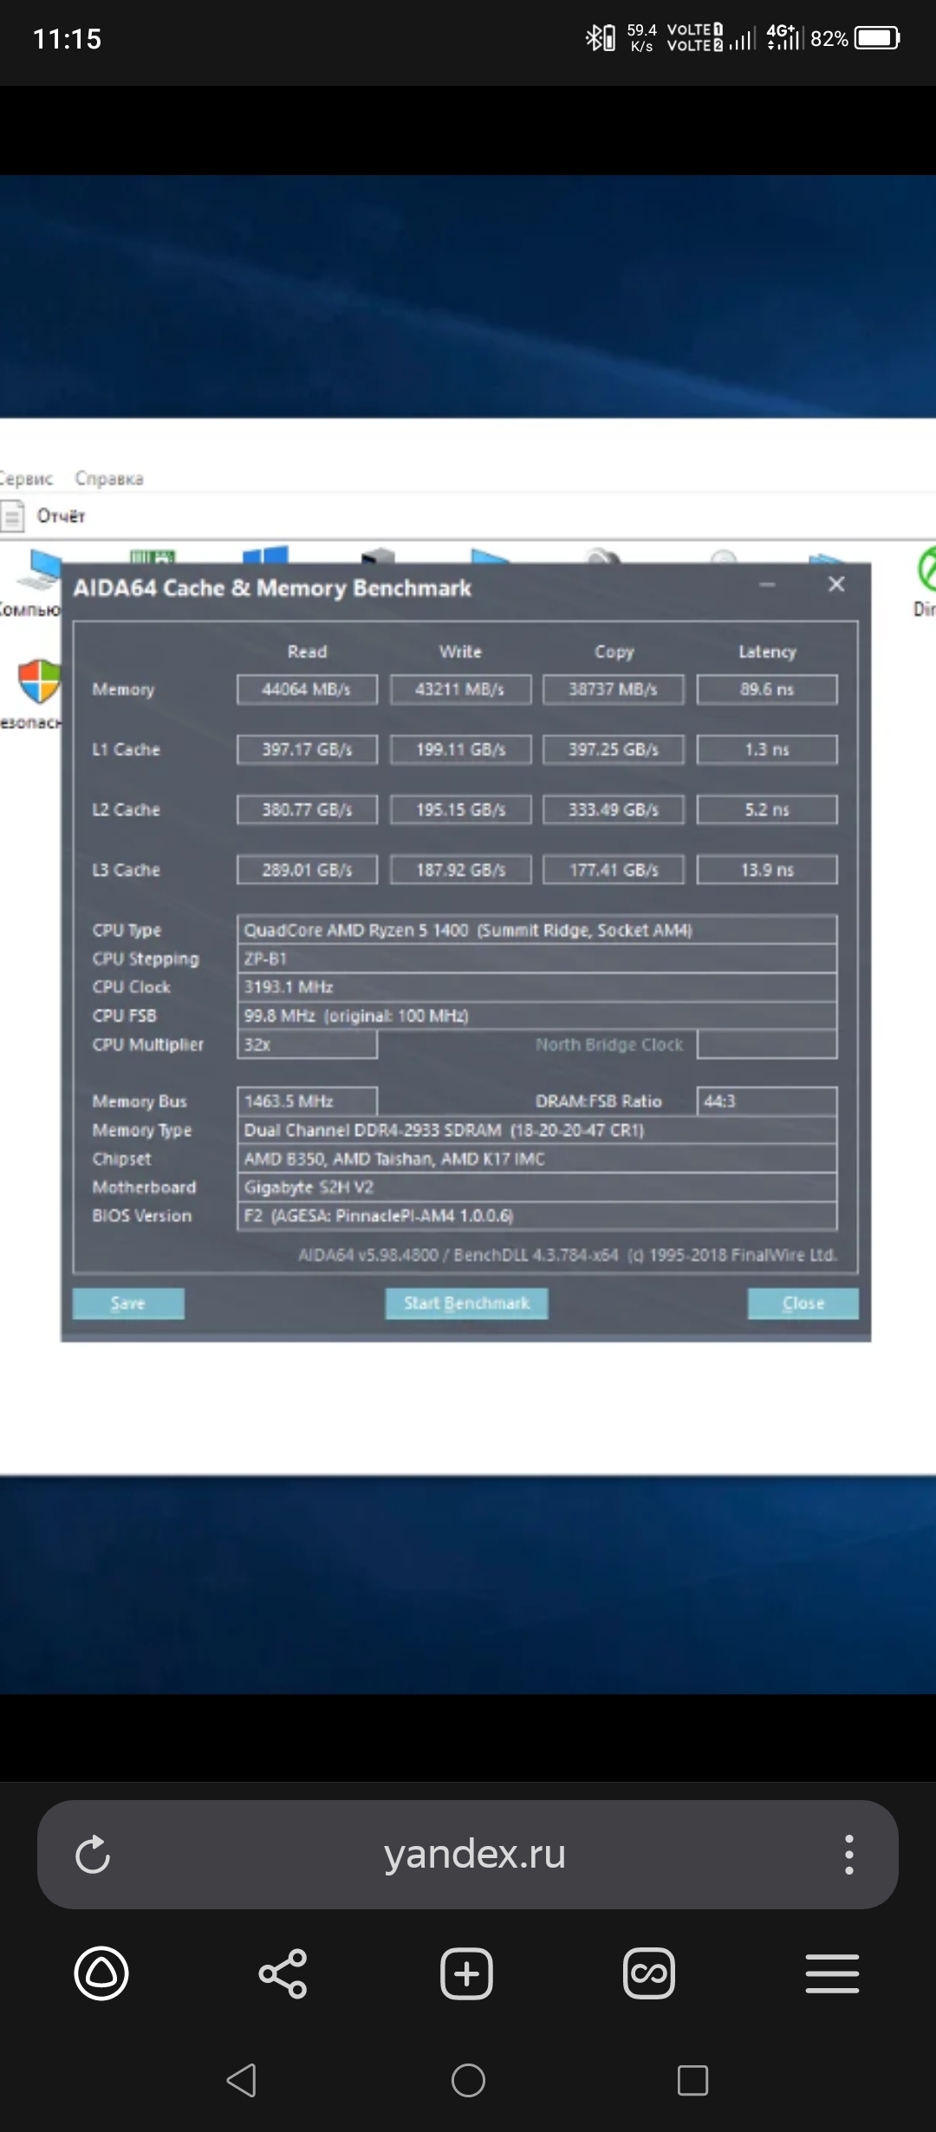Tap the share icon
The height and width of the screenshot is (2132, 936).
point(283,1973)
